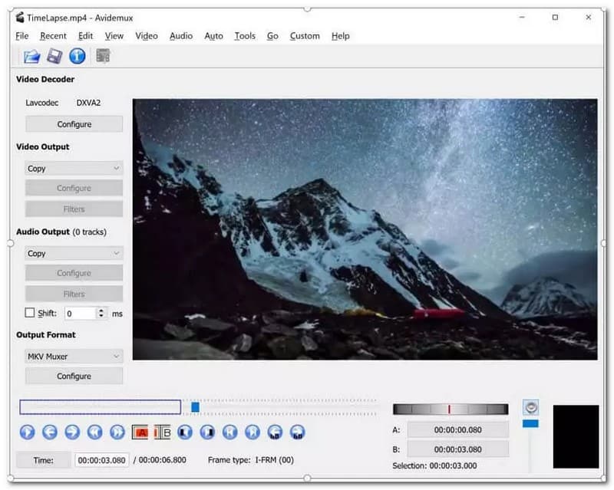Open the Video menu

click(x=147, y=35)
